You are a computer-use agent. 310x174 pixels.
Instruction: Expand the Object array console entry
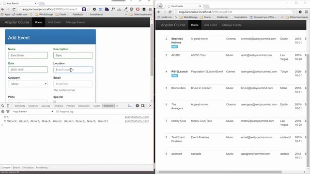pyautogui.click(x=5, y=121)
